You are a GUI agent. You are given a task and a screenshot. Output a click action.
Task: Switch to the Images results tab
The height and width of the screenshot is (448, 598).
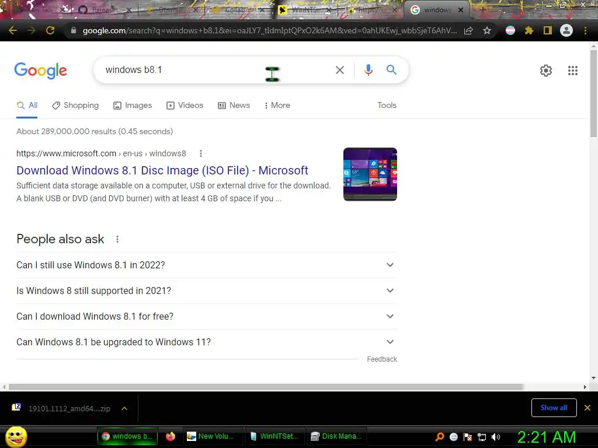tap(133, 105)
